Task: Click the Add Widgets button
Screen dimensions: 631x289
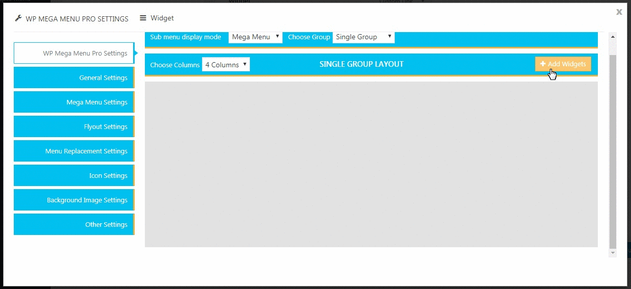Action: coord(563,64)
